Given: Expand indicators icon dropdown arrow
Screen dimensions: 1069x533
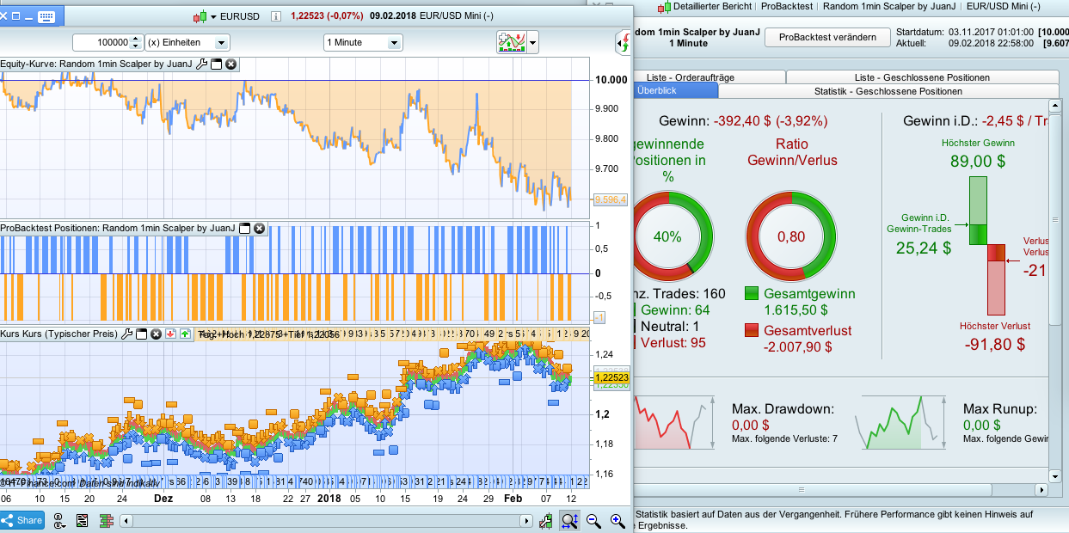Looking at the screenshot, I should 533,42.
